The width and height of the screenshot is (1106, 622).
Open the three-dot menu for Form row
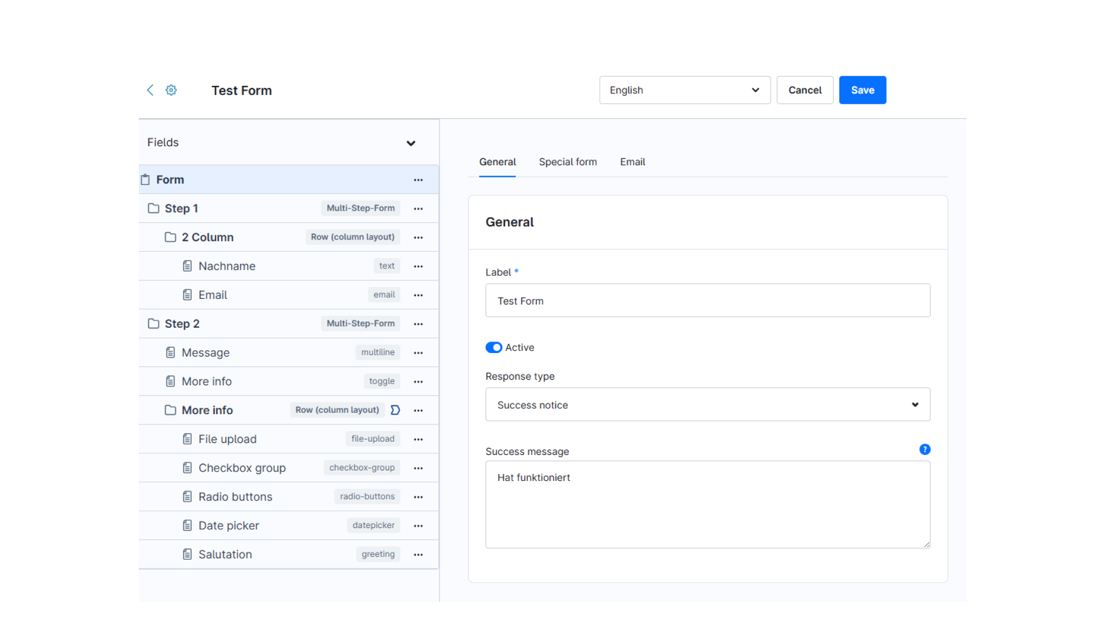pyautogui.click(x=418, y=180)
